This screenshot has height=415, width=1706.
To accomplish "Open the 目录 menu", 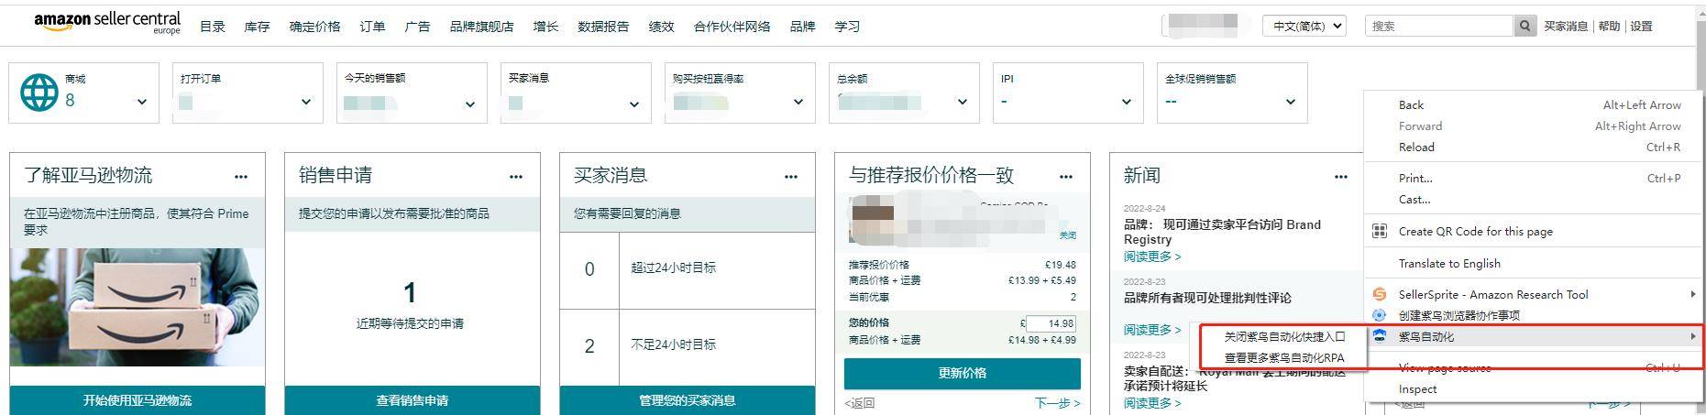I will [213, 27].
